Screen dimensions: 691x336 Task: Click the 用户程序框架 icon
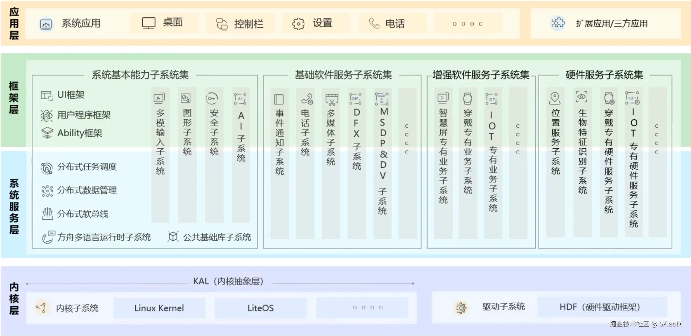(x=47, y=116)
